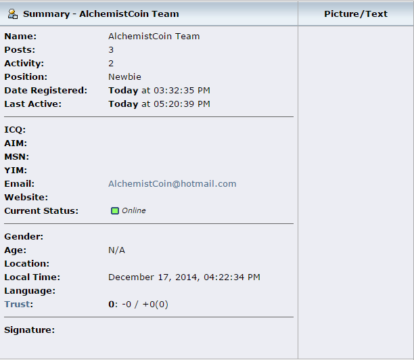Click the green Online status icon
Viewport: 414px width, 360px height.
[x=115, y=210]
